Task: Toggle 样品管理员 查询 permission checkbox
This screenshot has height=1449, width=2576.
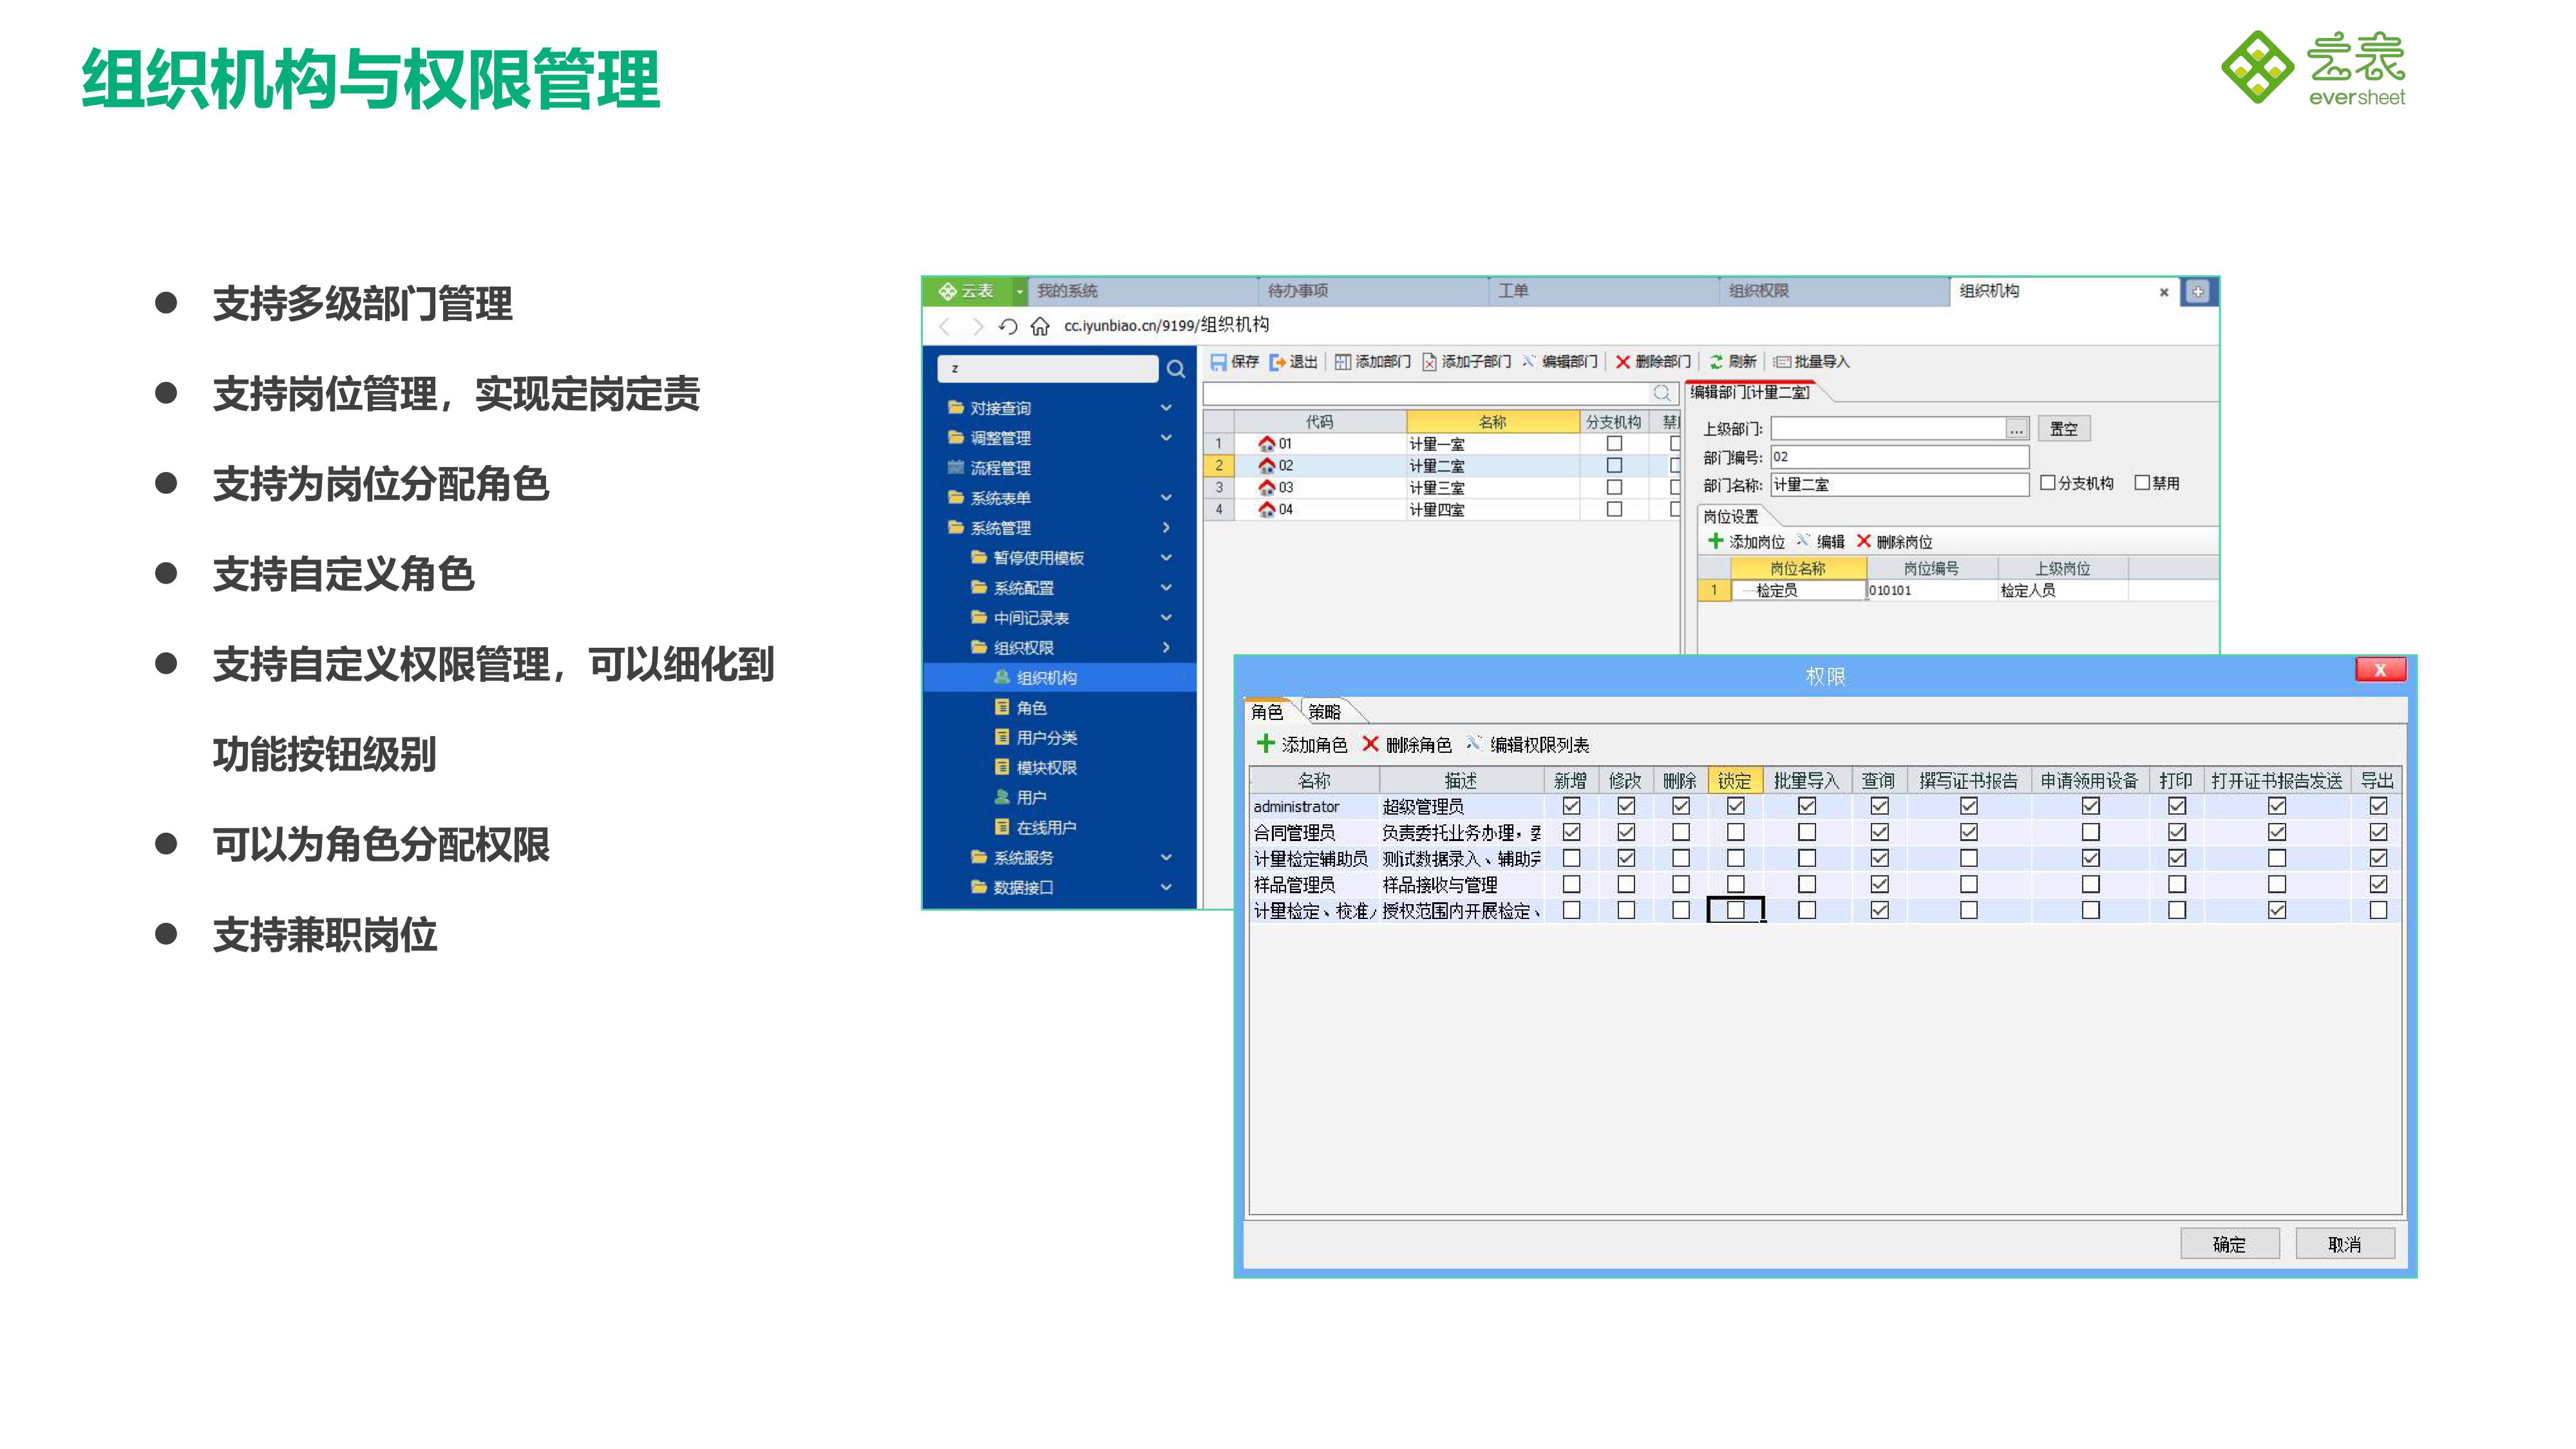Action: click(x=1880, y=884)
